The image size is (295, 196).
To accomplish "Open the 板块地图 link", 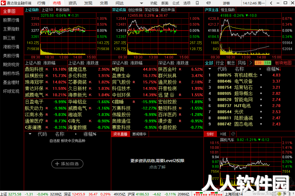I will tap(283, 63).
